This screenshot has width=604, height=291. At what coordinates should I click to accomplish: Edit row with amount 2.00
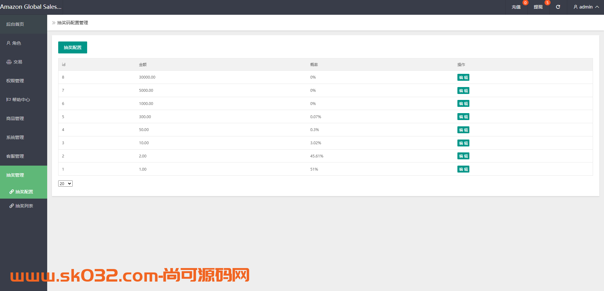[x=463, y=156]
